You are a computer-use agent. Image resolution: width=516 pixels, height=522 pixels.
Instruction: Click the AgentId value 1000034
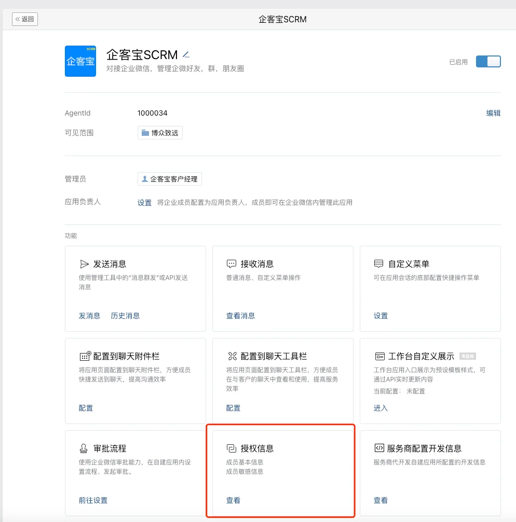point(152,113)
